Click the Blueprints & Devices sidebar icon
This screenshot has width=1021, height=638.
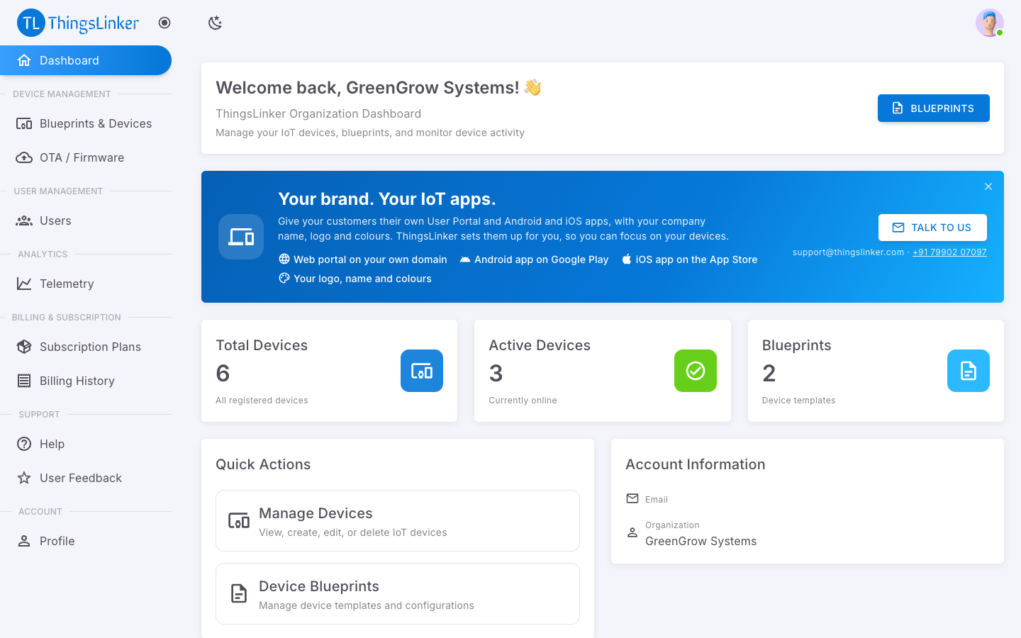(24, 123)
